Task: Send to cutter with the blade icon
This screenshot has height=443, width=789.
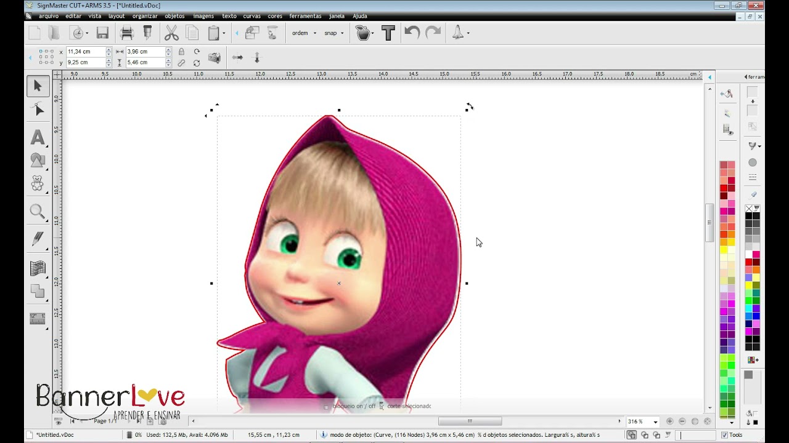Action: [x=147, y=33]
